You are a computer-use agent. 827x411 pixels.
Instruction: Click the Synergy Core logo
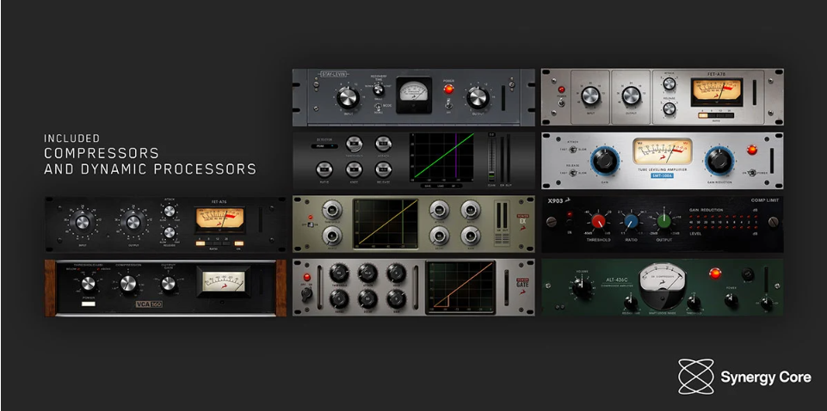pyautogui.click(x=744, y=376)
